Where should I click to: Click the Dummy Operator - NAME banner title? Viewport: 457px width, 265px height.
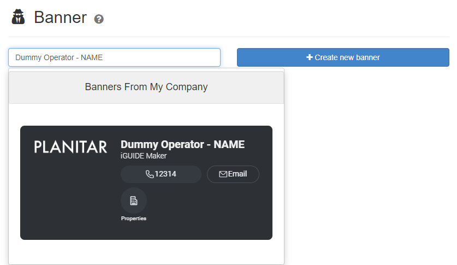tap(182, 144)
